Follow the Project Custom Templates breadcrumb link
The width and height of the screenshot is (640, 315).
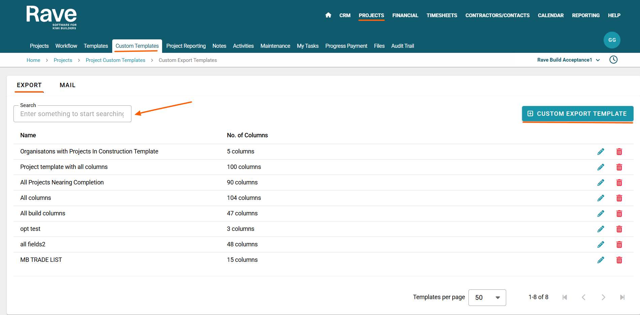point(115,60)
